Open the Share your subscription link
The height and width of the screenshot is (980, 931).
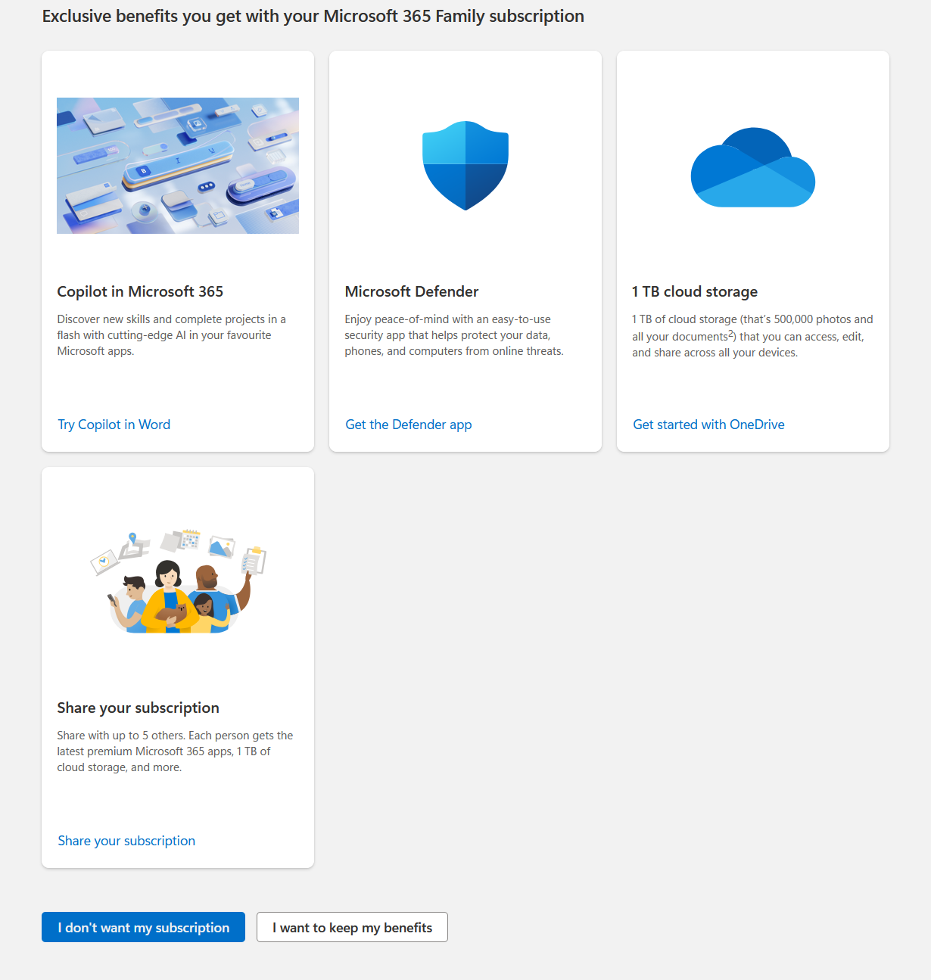coord(126,841)
